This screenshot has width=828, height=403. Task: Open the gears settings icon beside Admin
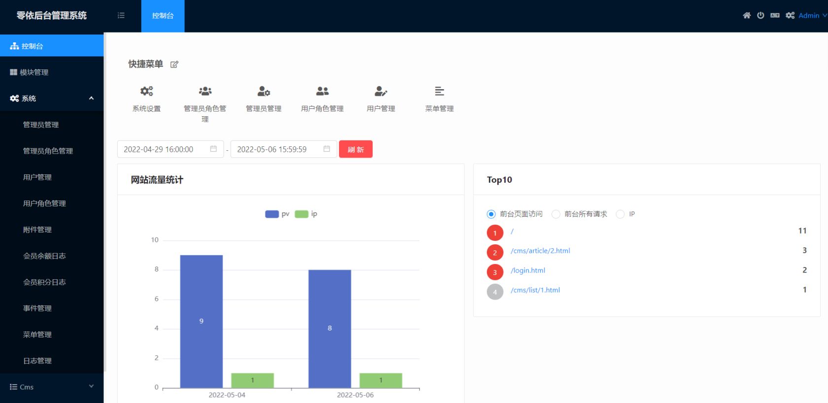(x=790, y=15)
